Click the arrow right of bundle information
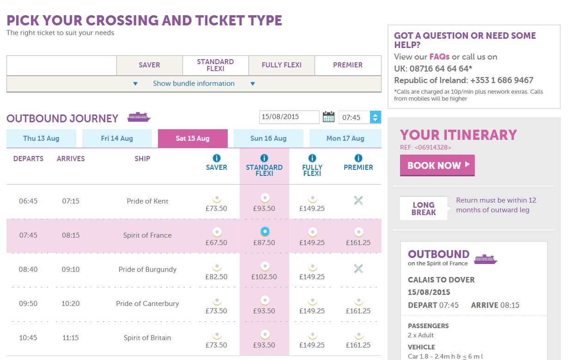 (x=253, y=84)
